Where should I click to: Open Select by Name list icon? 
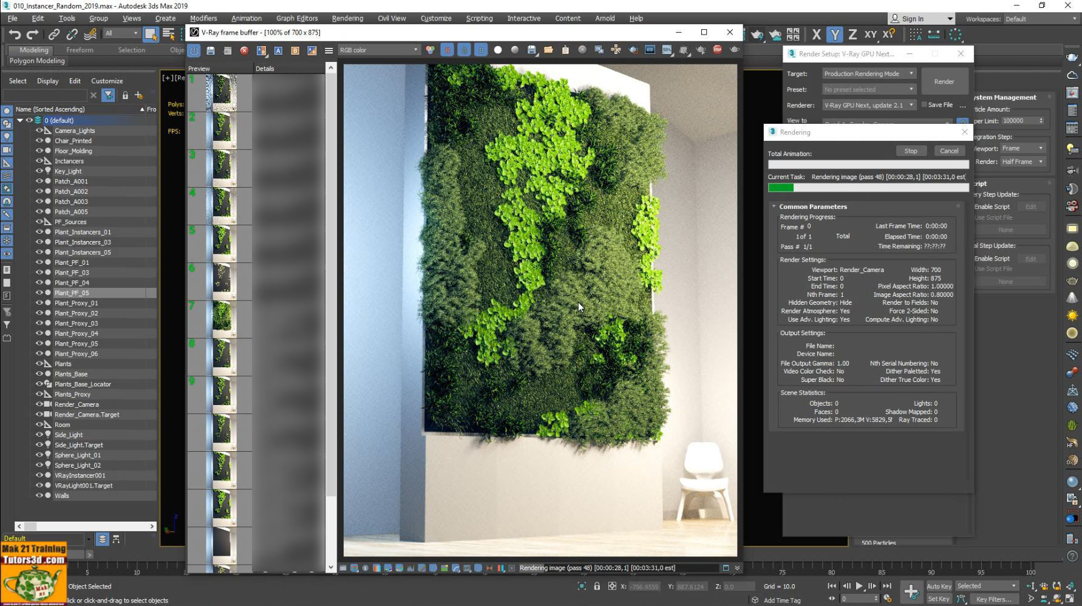pos(169,35)
